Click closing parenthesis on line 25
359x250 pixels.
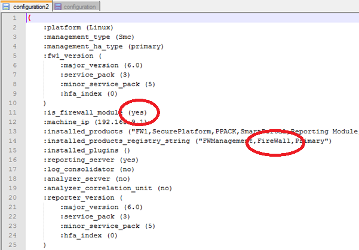(45, 245)
